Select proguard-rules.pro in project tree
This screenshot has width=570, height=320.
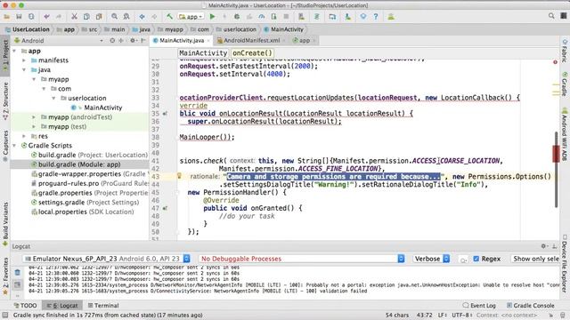90,183
